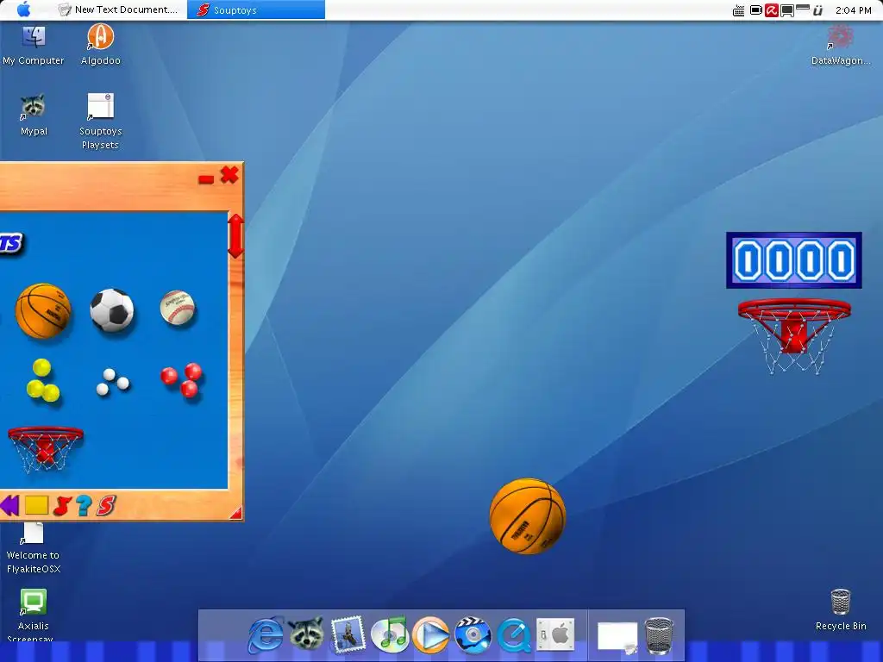
Task: Open Axialis Screensaver desktop shortcut
Action: pyautogui.click(x=34, y=615)
